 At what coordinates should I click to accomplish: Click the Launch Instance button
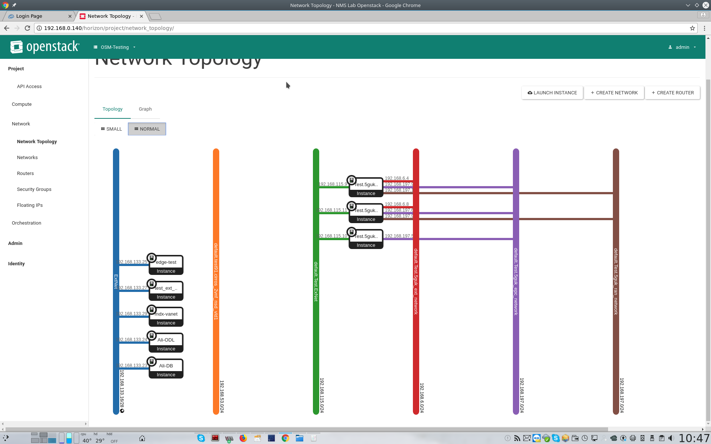click(x=552, y=93)
